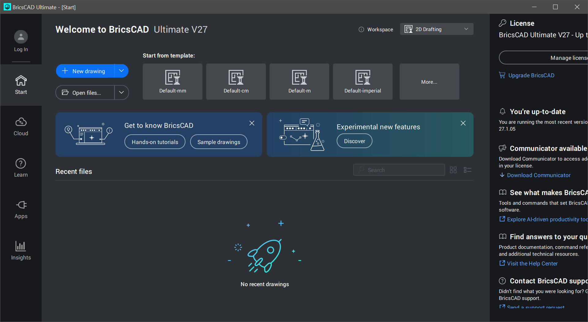Open the Learn sidebar tab
Image resolution: width=588 pixels, height=322 pixels.
(x=21, y=168)
